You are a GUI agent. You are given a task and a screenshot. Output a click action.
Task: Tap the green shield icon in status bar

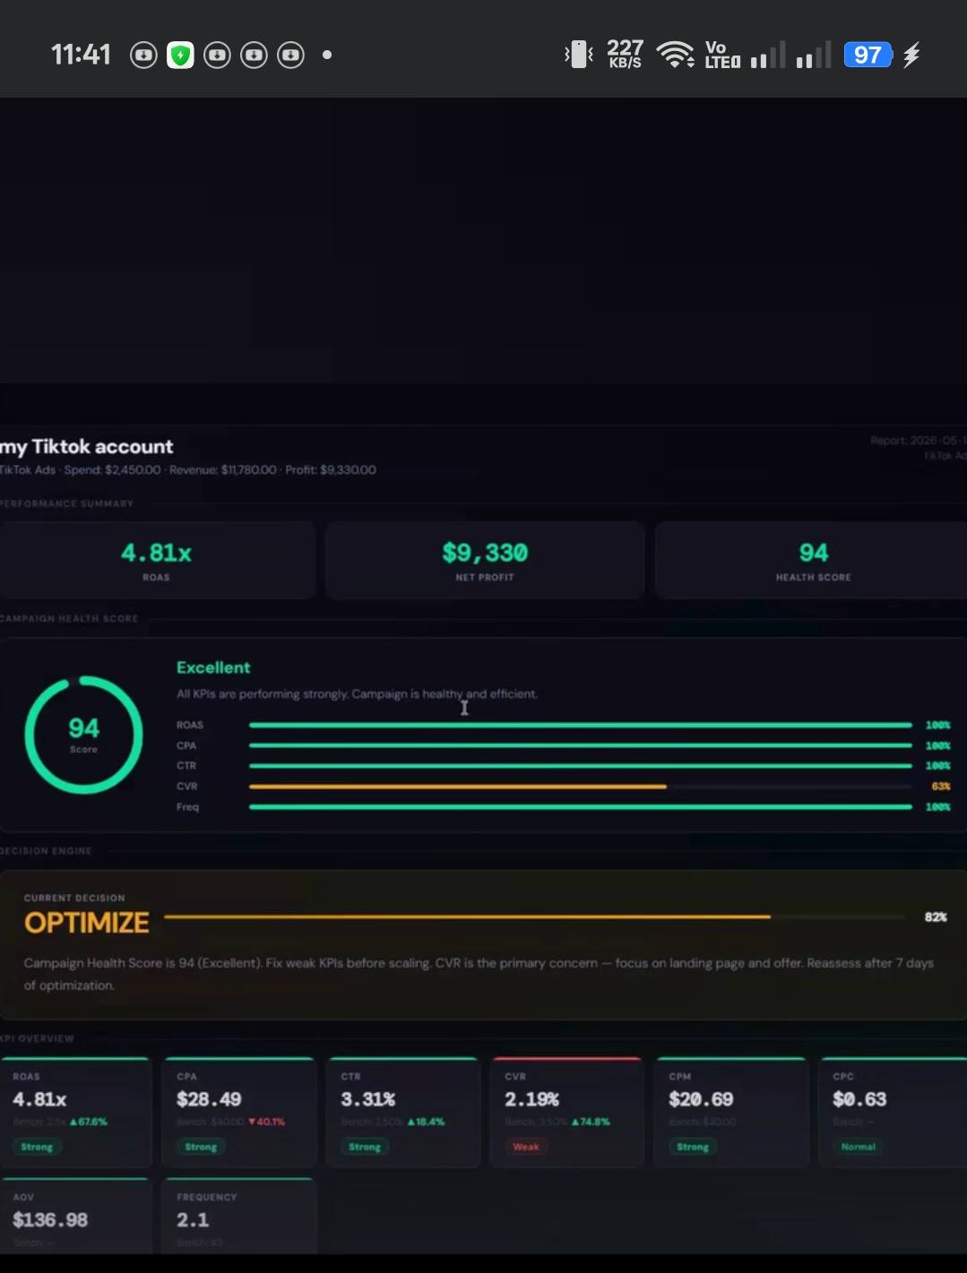click(x=180, y=56)
